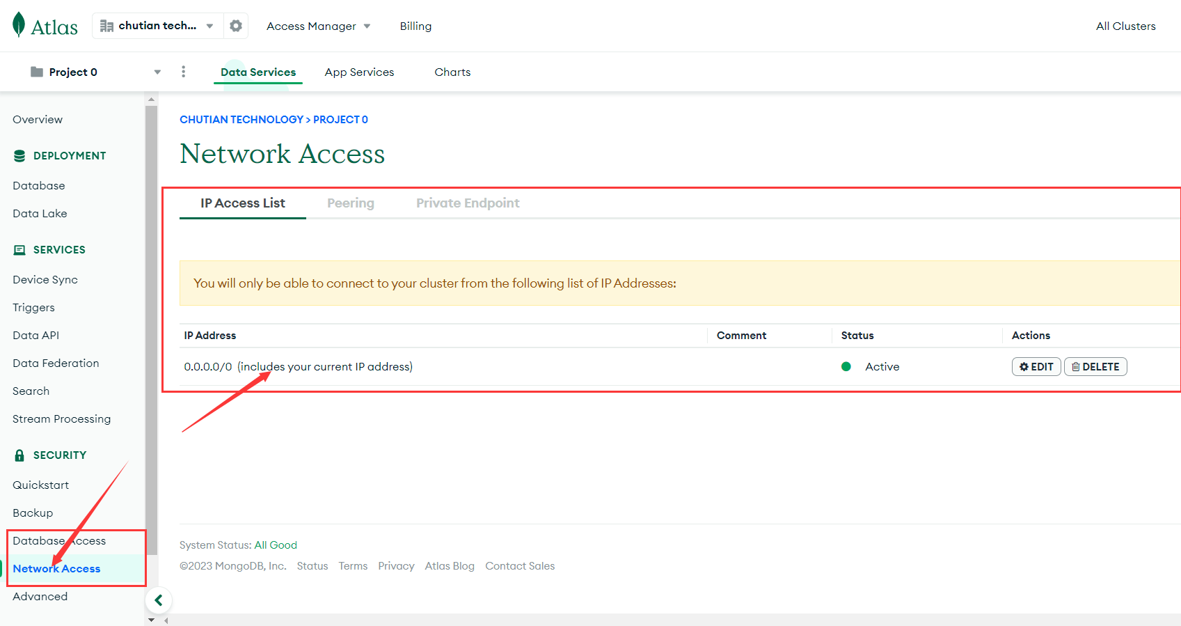
Task: Open organization settings gear icon
Action: [x=236, y=26]
